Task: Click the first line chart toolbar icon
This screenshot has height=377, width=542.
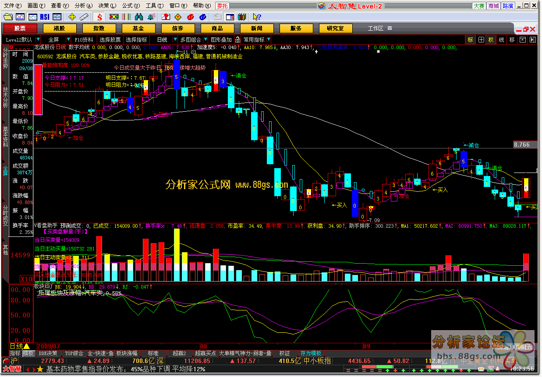Action: 20,17
